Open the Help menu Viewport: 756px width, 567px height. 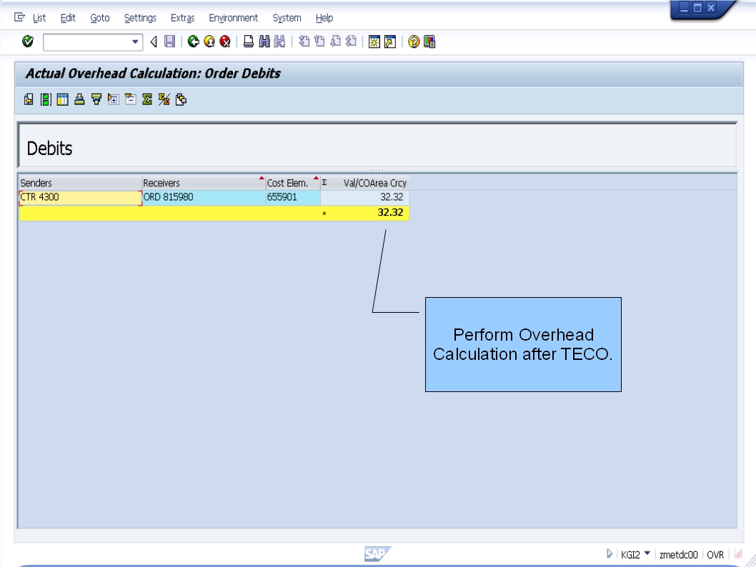coord(324,18)
